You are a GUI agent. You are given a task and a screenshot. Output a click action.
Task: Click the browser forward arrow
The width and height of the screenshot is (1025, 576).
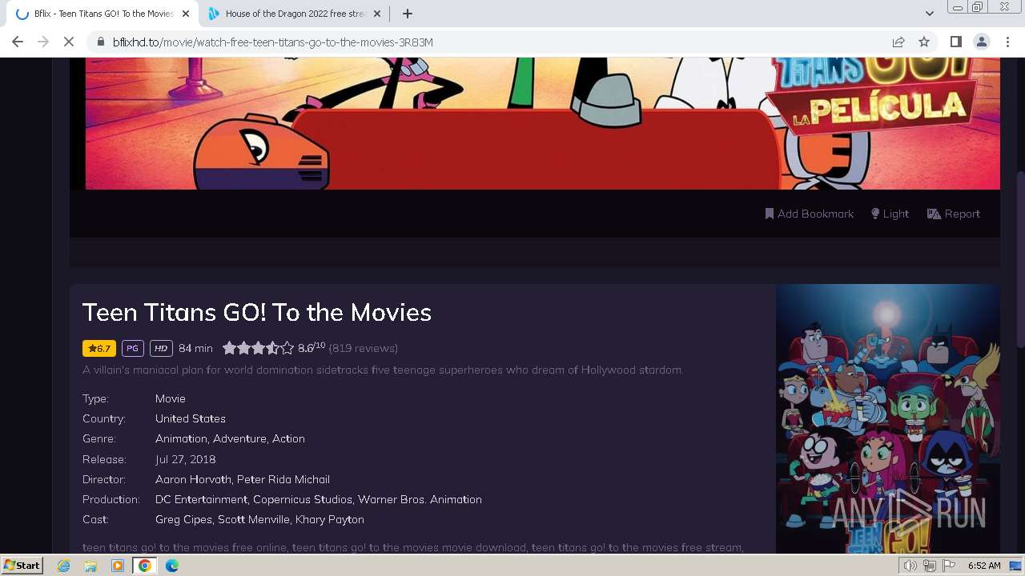click(x=43, y=42)
